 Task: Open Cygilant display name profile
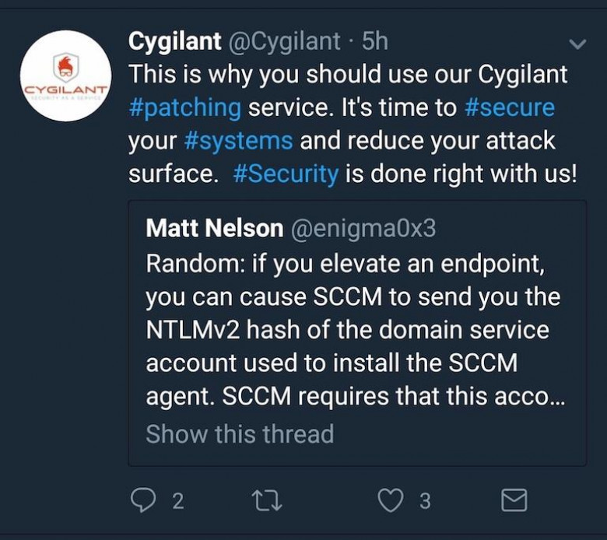(174, 42)
